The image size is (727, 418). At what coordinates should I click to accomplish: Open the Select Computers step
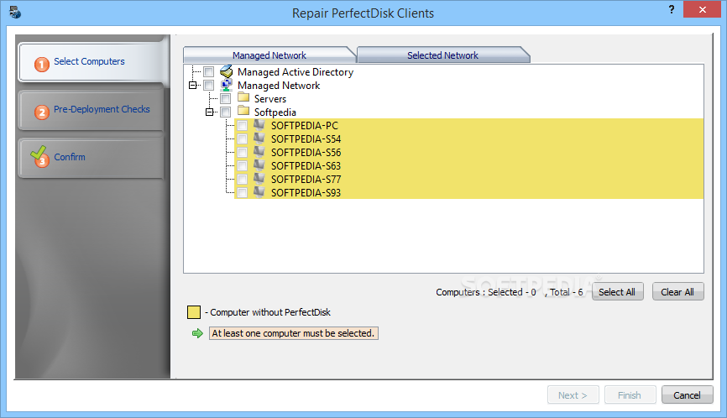click(92, 61)
